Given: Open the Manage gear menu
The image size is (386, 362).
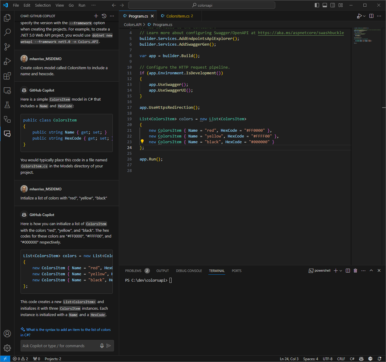Looking at the screenshot, I should click(x=7, y=348).
